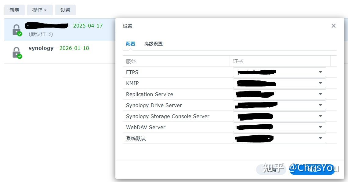This screenshot has width=348, height=182.
Task: Click the 确定 button to confirm
Action: point(311,169)
